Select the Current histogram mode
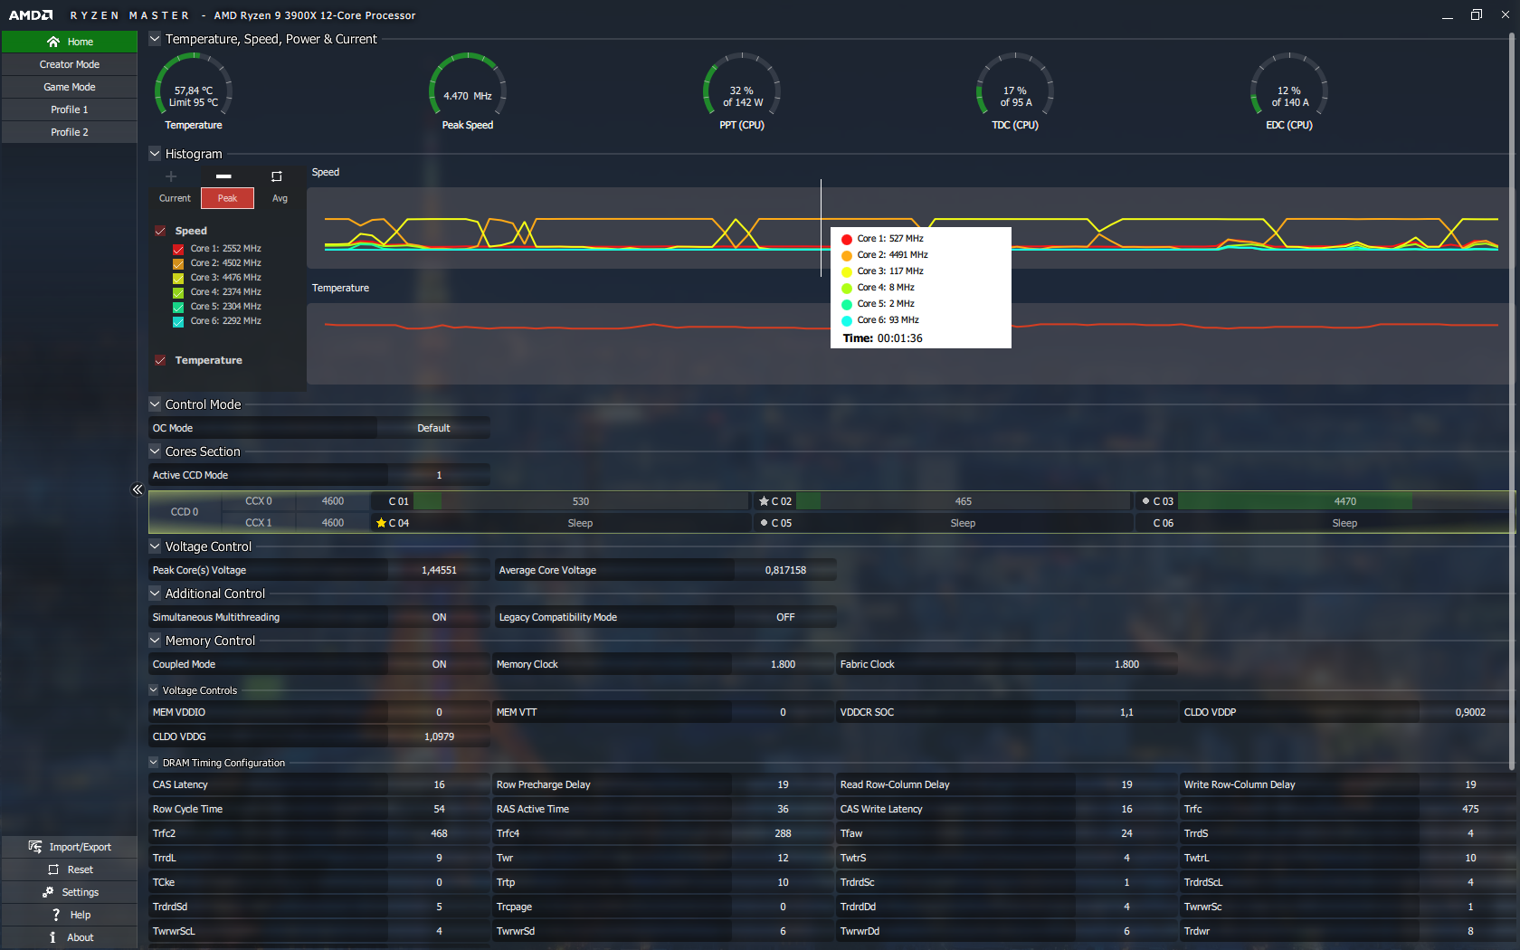 pyautogui.click(x=175, y=198)
